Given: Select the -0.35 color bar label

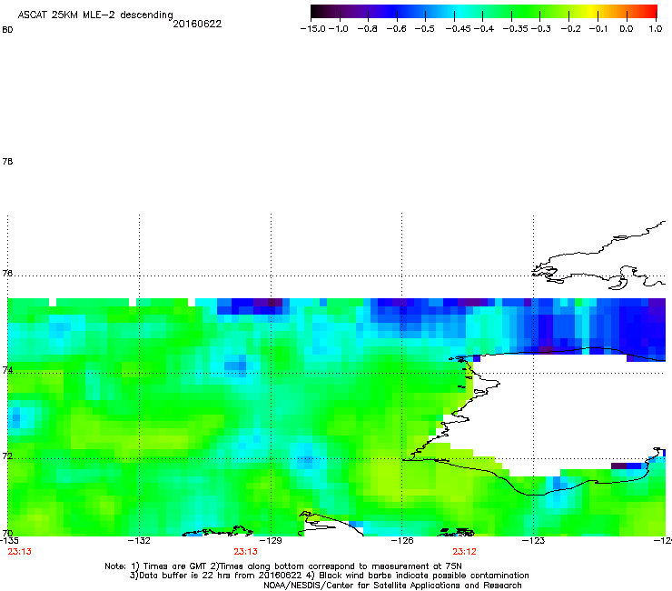Looking at the screenshot, I should click(515, 29).
